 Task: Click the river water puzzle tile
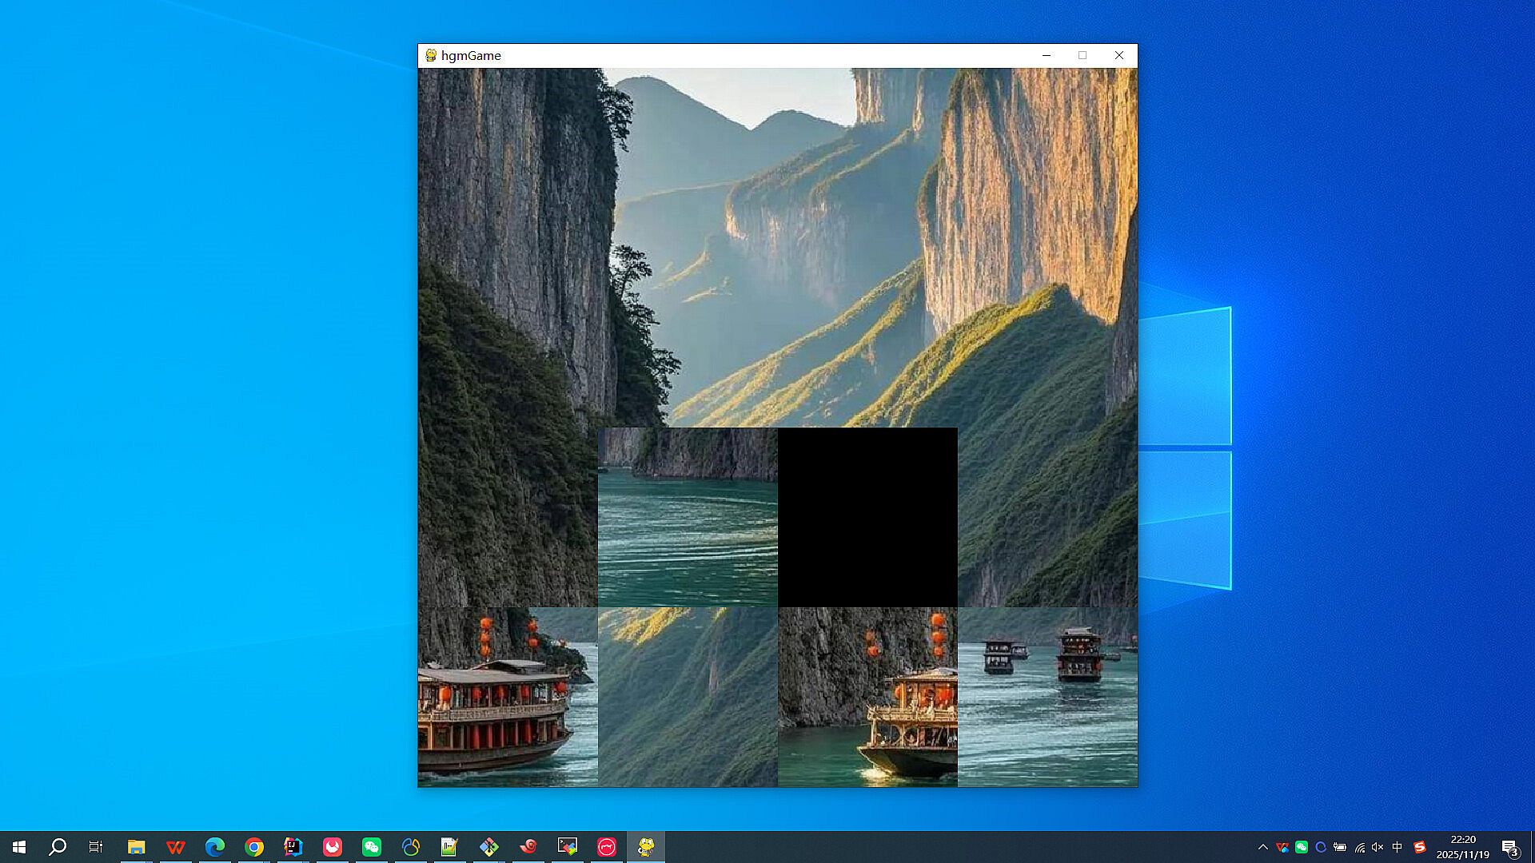click(x=688, y=518)
